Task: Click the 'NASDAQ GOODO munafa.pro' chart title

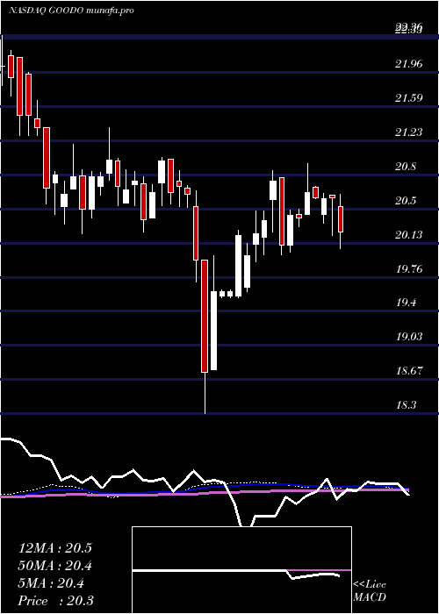Action: [x=71, y=11]
